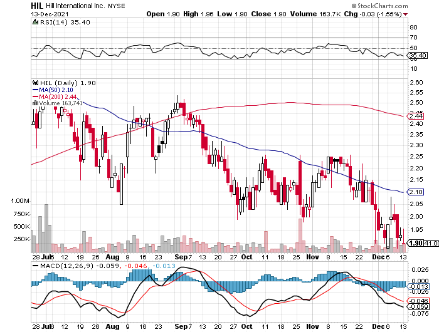Click the Aug label on MACD-panel axis
Screen dimensions: 439x332
tap(112, 326)
